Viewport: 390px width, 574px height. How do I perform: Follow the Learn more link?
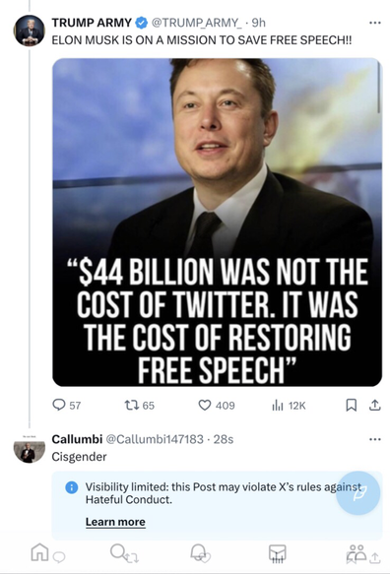click(x=115, y=522)
